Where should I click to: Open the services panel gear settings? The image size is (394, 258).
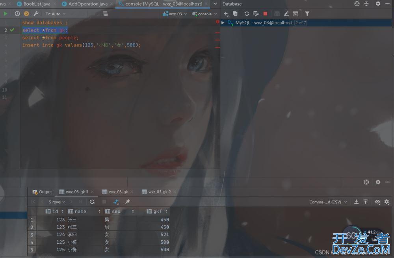tap(378, 182)
